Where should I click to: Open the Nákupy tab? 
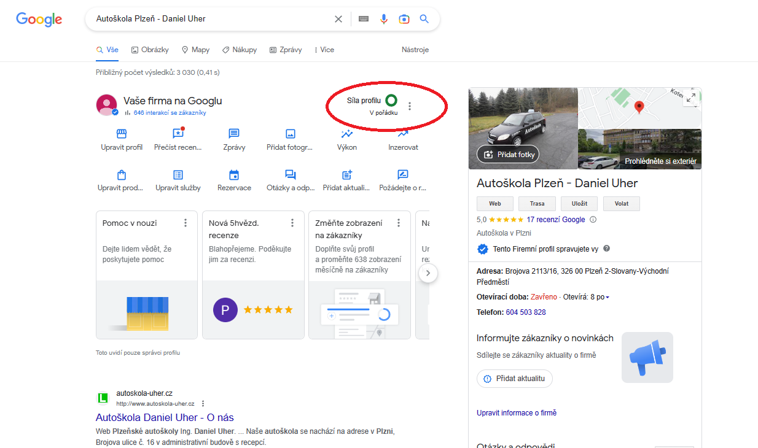pyautogui.click(x=240, y=50)
